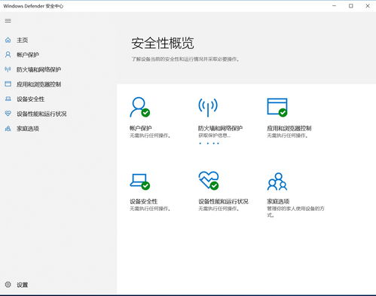Open the large 设备性能和运行状况 heart tile icon
This screenshot has height=296, width=376.
pyautogui.click(x=209, y=181)
